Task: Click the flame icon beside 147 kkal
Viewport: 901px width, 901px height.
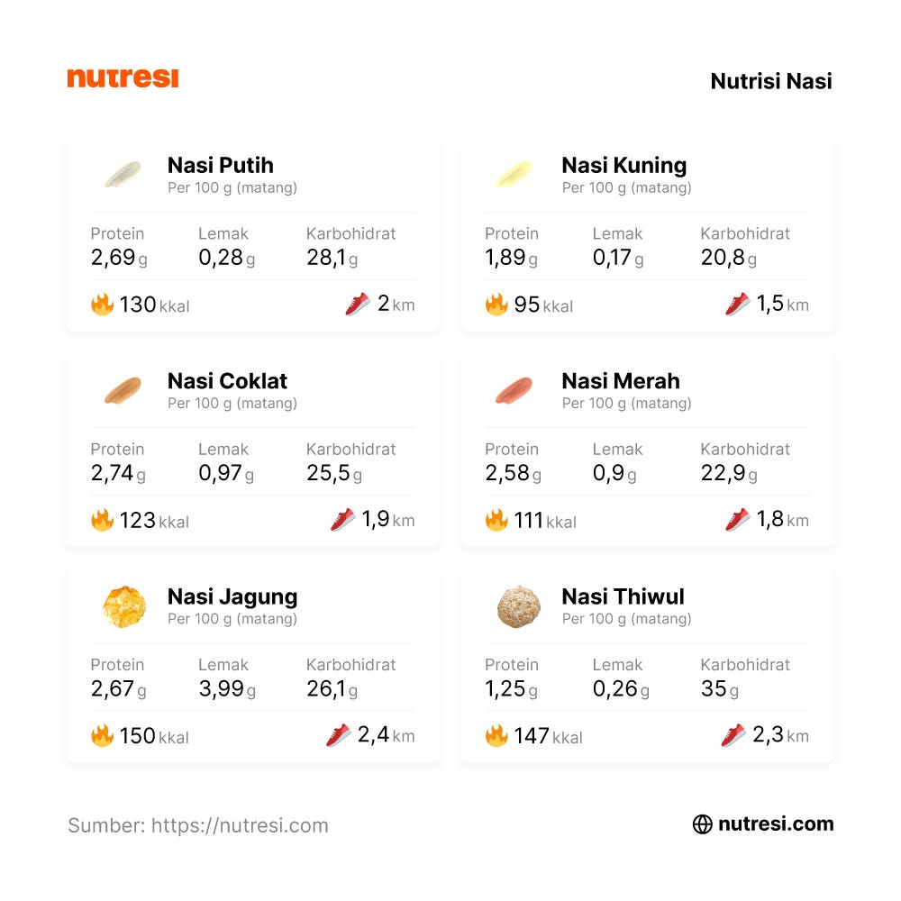Action: (x=496, y=736)
